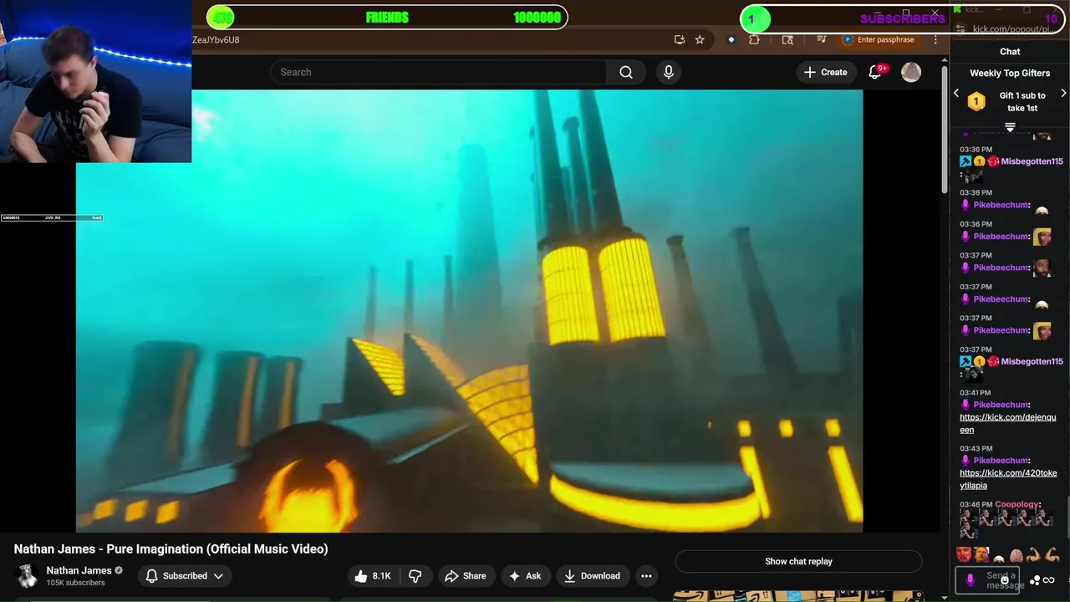Screen dimensions: 1070x602
Task: Click Pikebeechum on the 03:41 PM message
Action: (x=1001, y=405)
